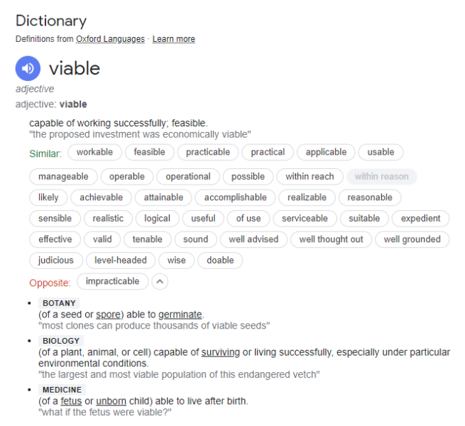Pick the 'operational' synonym chip

click(x=188, y=177)
